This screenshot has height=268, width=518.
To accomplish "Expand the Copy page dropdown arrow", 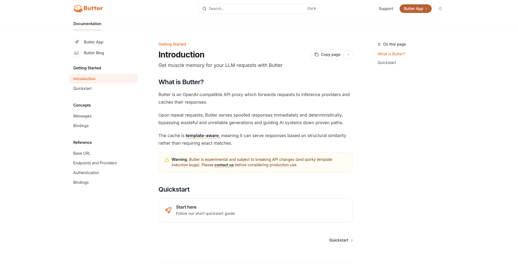I will point(348,55).
